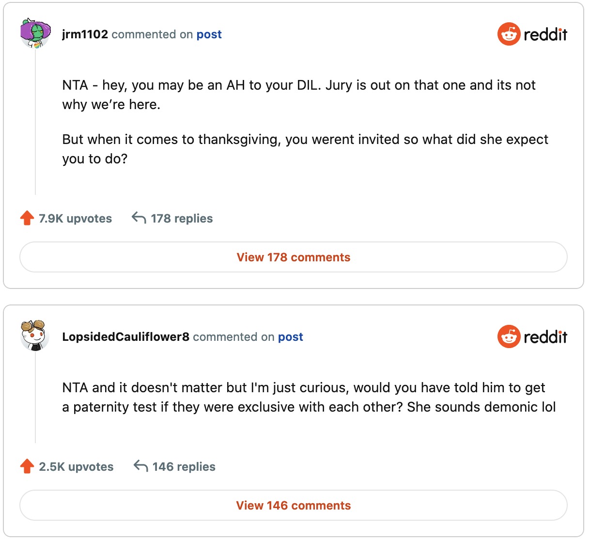Click the comment text starting 'NTA - hey'
Image resolution: width=590 pixels, height=543 pixels.
(298, 95)
